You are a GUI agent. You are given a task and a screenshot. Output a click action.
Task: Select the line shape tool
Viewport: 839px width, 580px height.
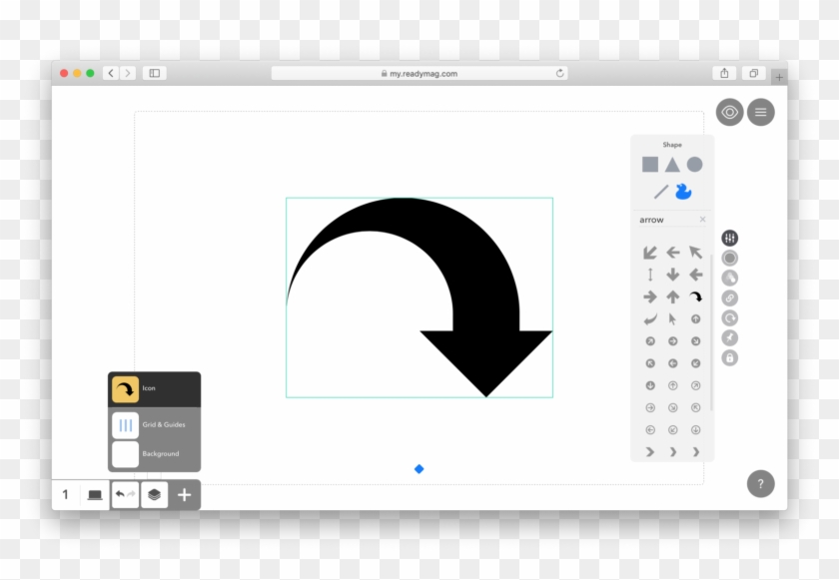click(661, 192)
